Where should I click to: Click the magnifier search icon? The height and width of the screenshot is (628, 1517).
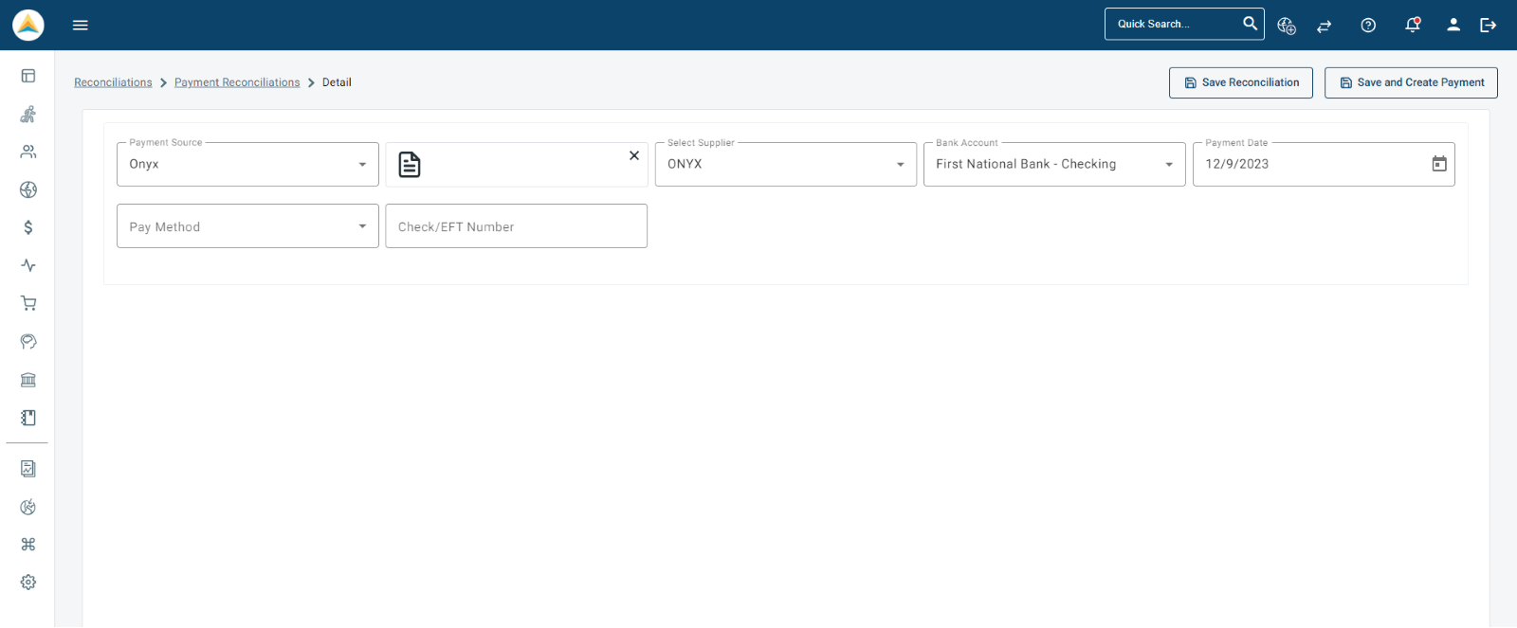(x=1250, y=24)
